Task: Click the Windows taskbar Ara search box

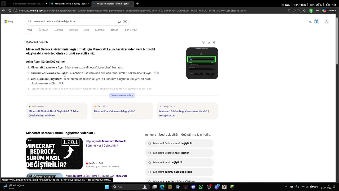Action: (x=131, y=187)
